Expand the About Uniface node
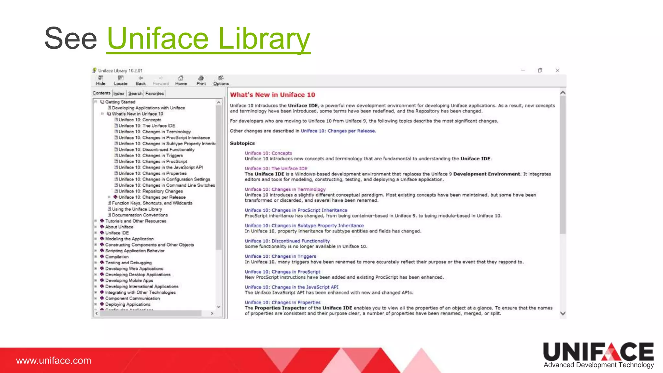The width and height of the screenshot is (663, 373). click(x=96, y=227)
